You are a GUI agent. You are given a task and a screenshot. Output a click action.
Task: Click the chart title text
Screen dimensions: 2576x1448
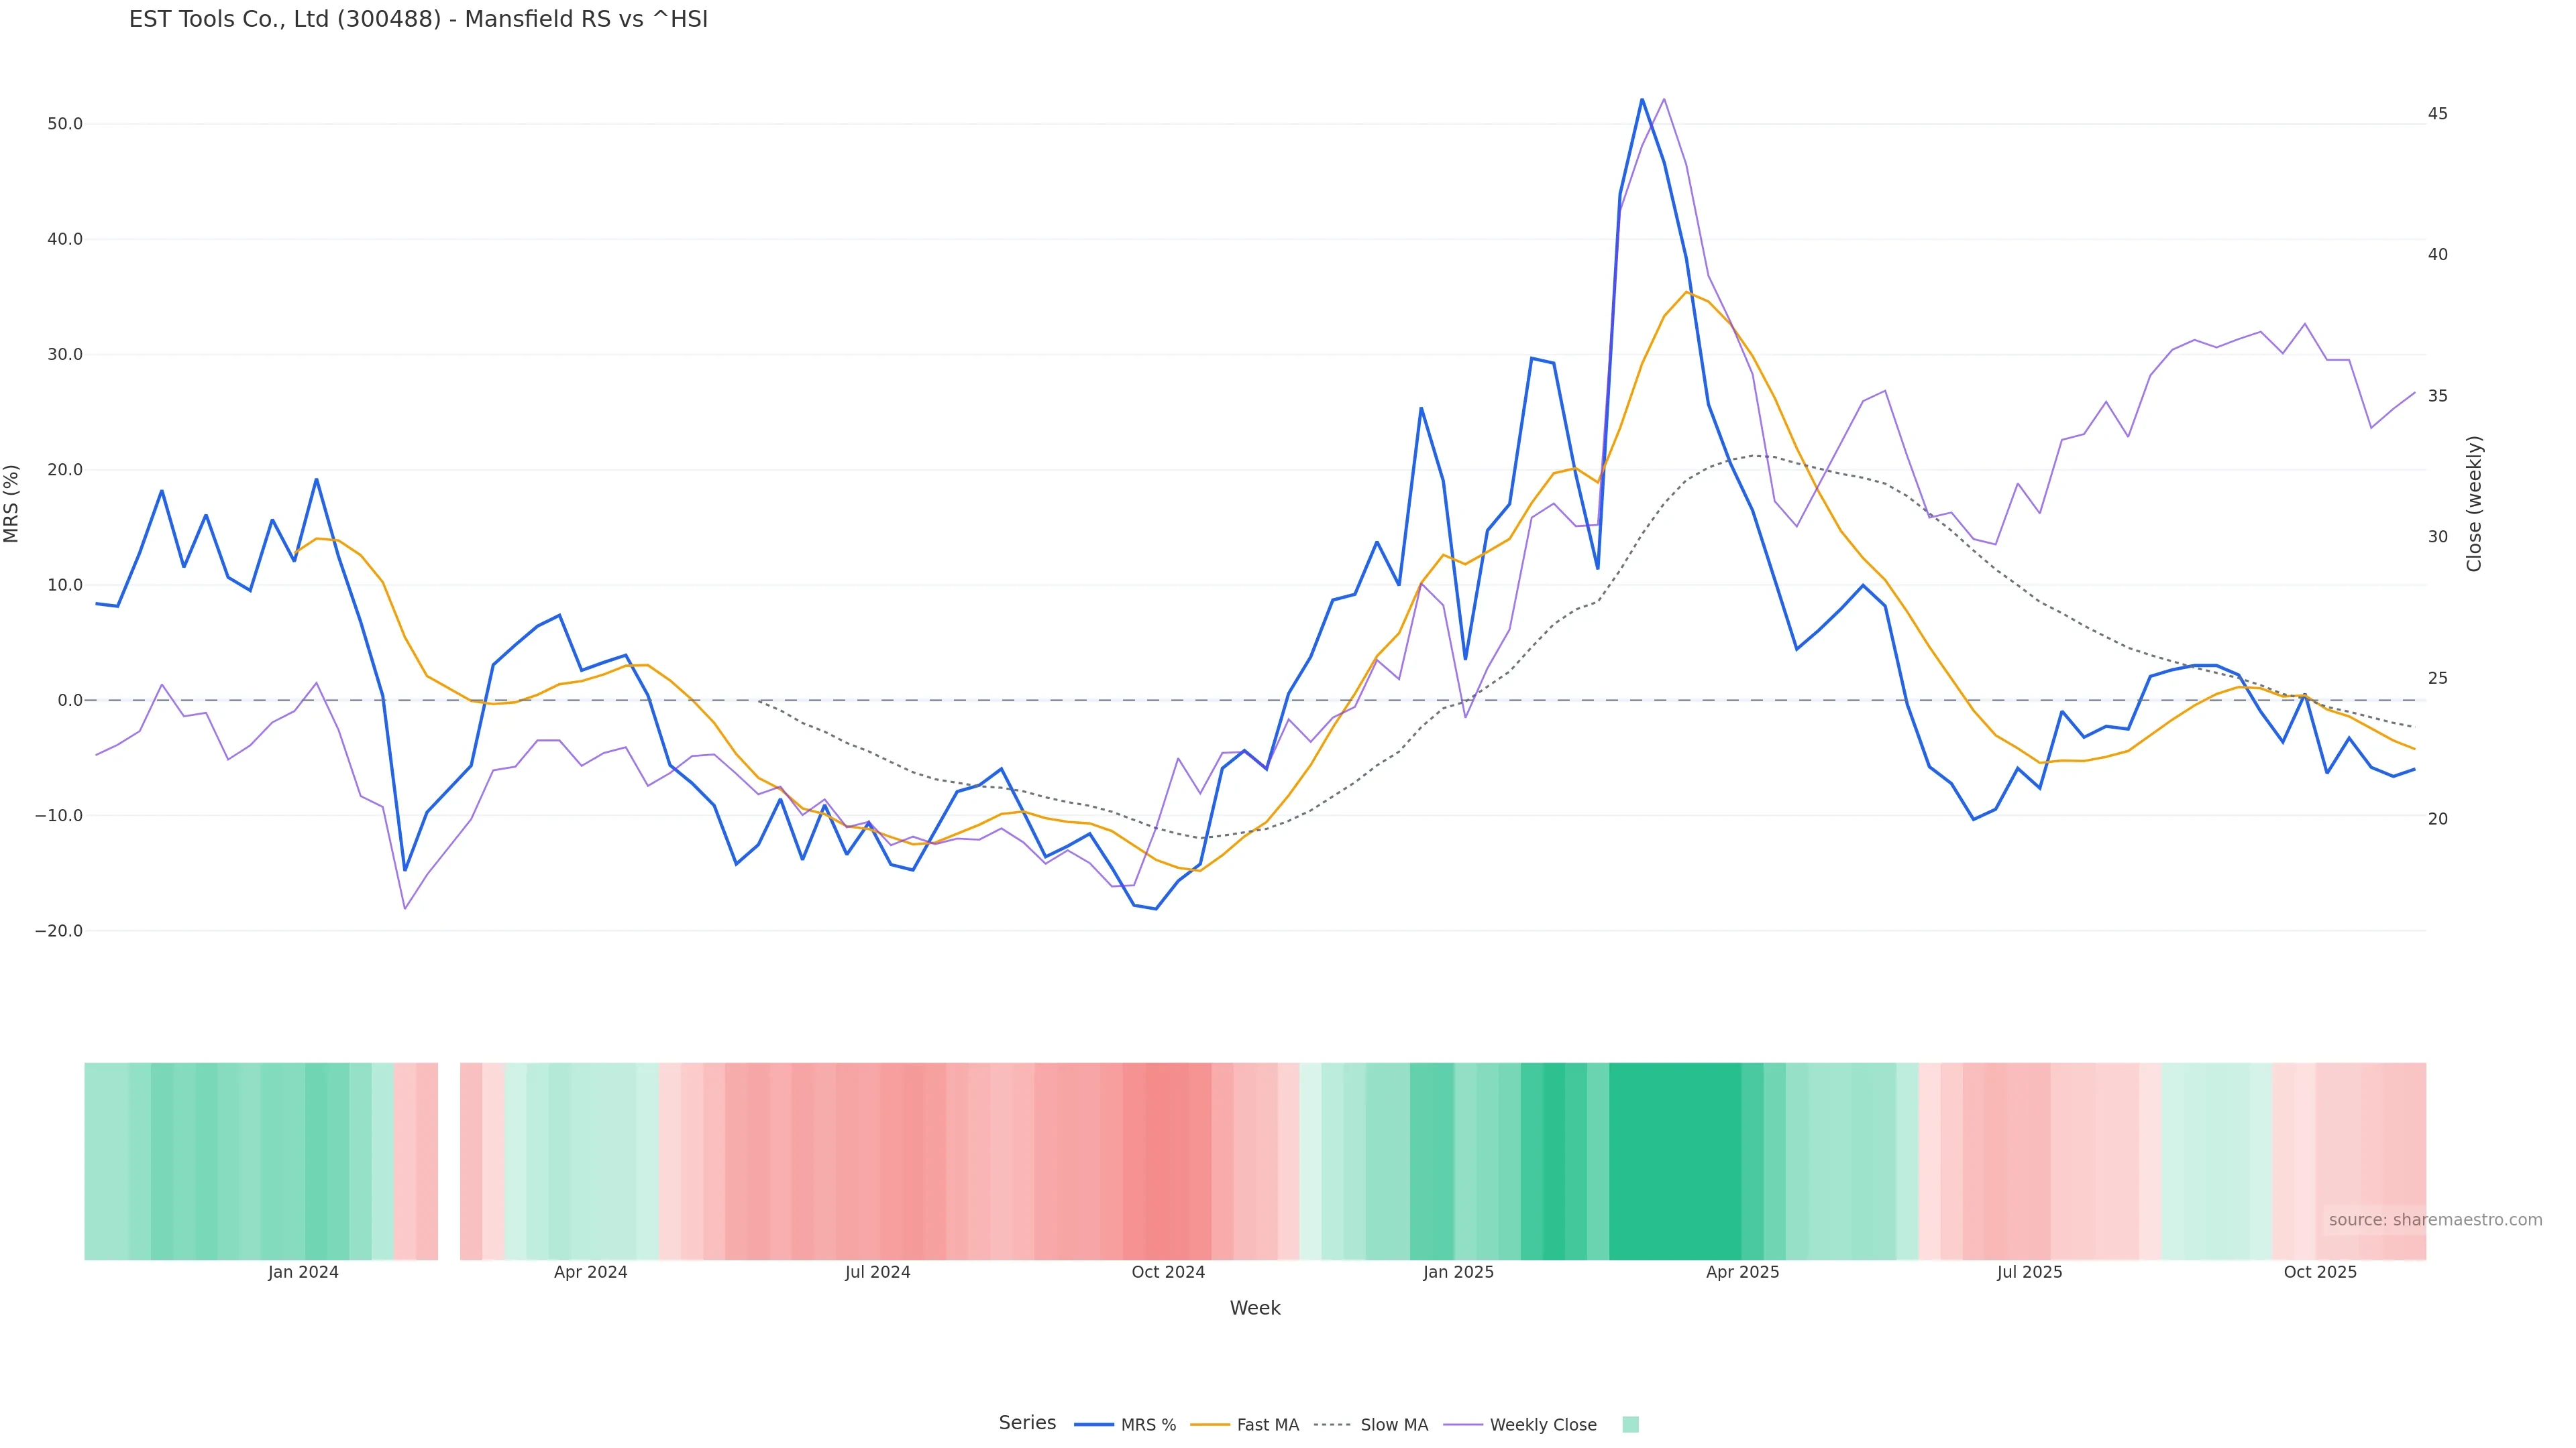[x=418, y=20]
